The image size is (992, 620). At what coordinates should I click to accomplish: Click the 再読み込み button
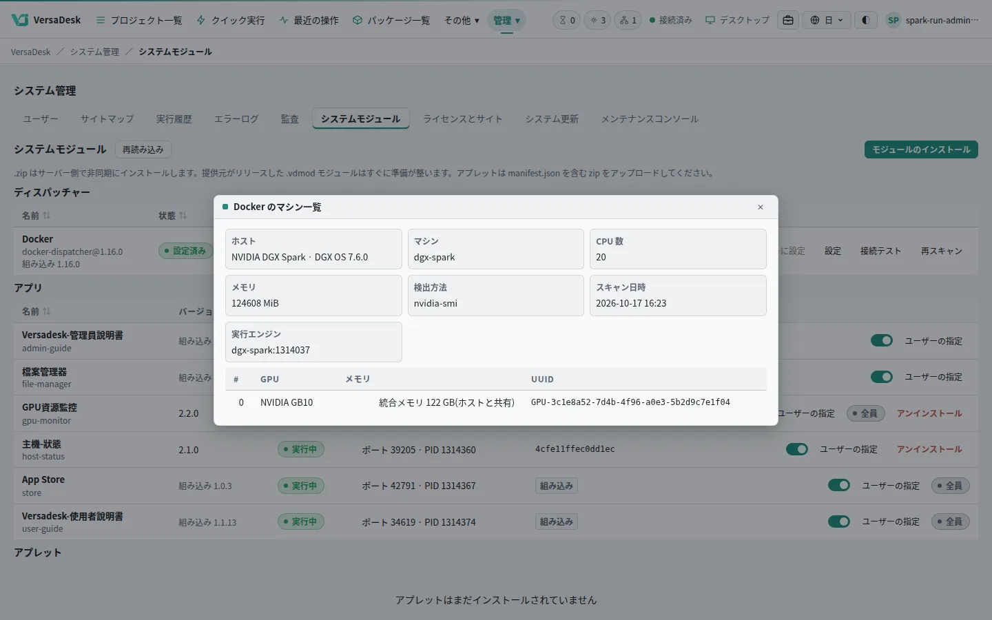(143, 149)
